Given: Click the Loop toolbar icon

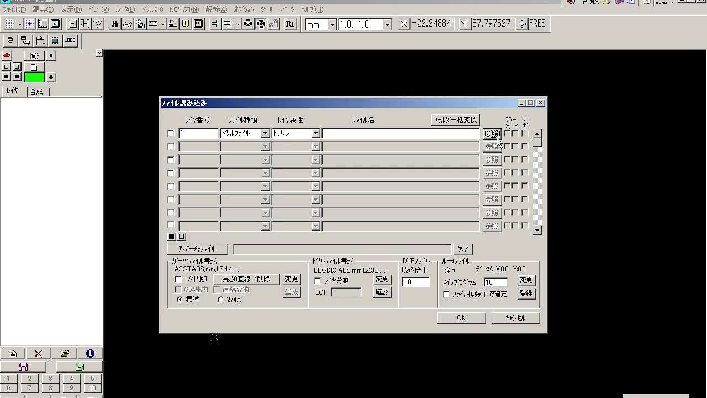Looking at the screenshot, I should (x=70, y=40).
